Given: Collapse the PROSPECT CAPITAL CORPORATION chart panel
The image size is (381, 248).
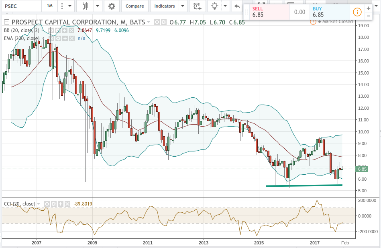Looking at the screenshot, I should pyautogui.click(x=6, y=22).
